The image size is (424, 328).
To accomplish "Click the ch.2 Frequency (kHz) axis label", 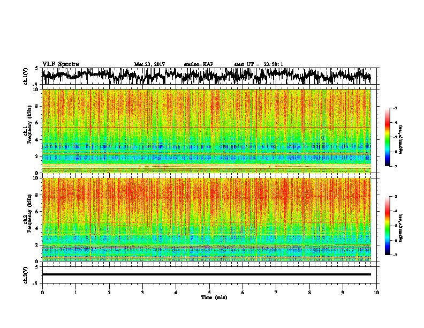I will pos(30,213).
